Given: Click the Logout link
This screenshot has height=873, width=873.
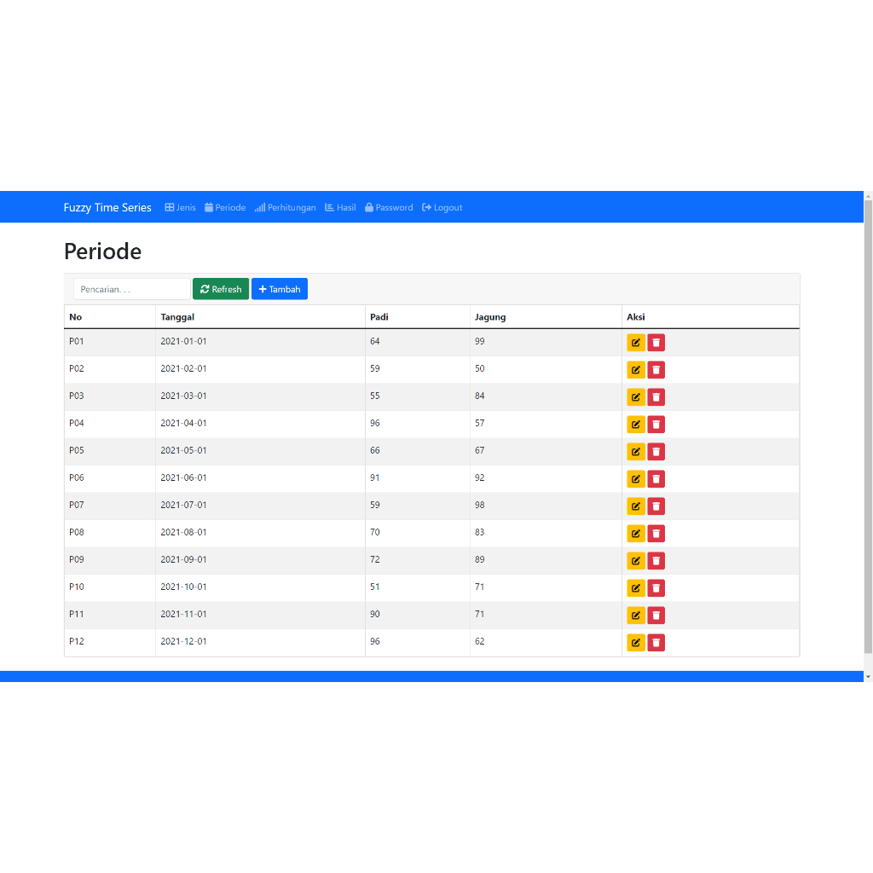Looking at the screenshot, I should [442, 208].
